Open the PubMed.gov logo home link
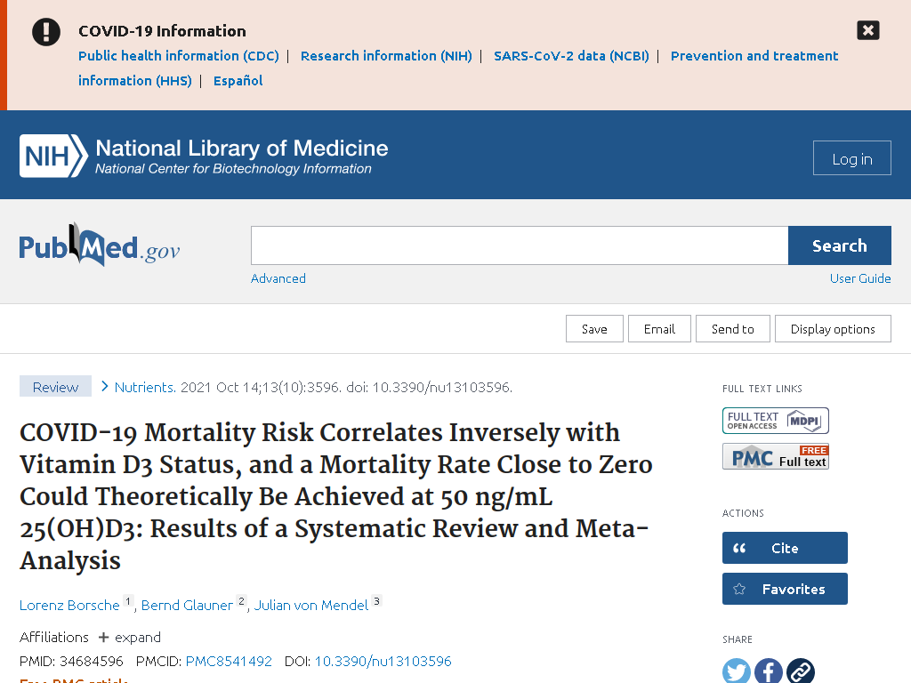The image size is (911, 683). (100, 245)
